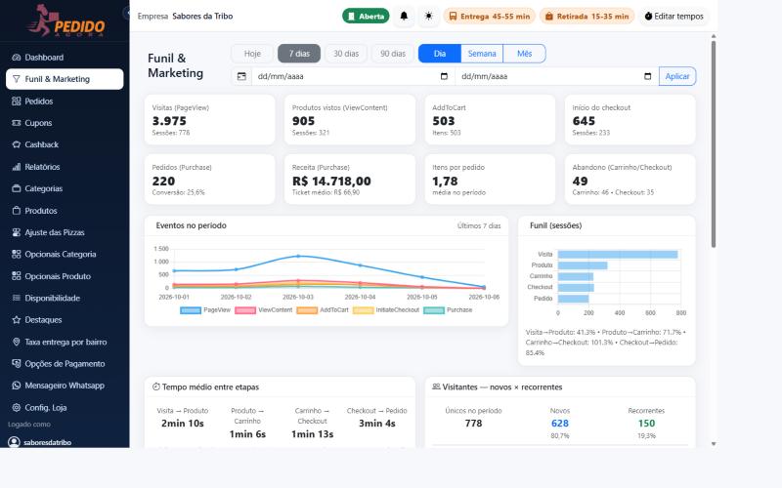Click the Produtos bag icon
The width and height of the screenshot is (782, 488).
[17, 211]
